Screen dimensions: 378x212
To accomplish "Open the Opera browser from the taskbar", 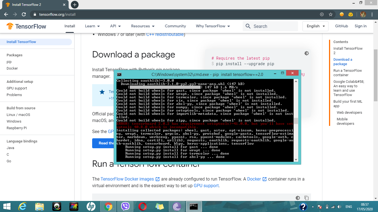I will coord(143,206).
